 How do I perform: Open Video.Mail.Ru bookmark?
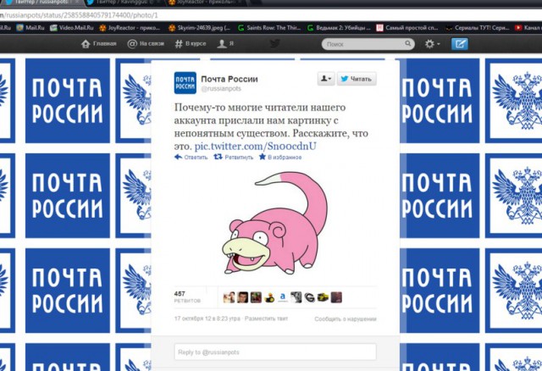(72, 28)
